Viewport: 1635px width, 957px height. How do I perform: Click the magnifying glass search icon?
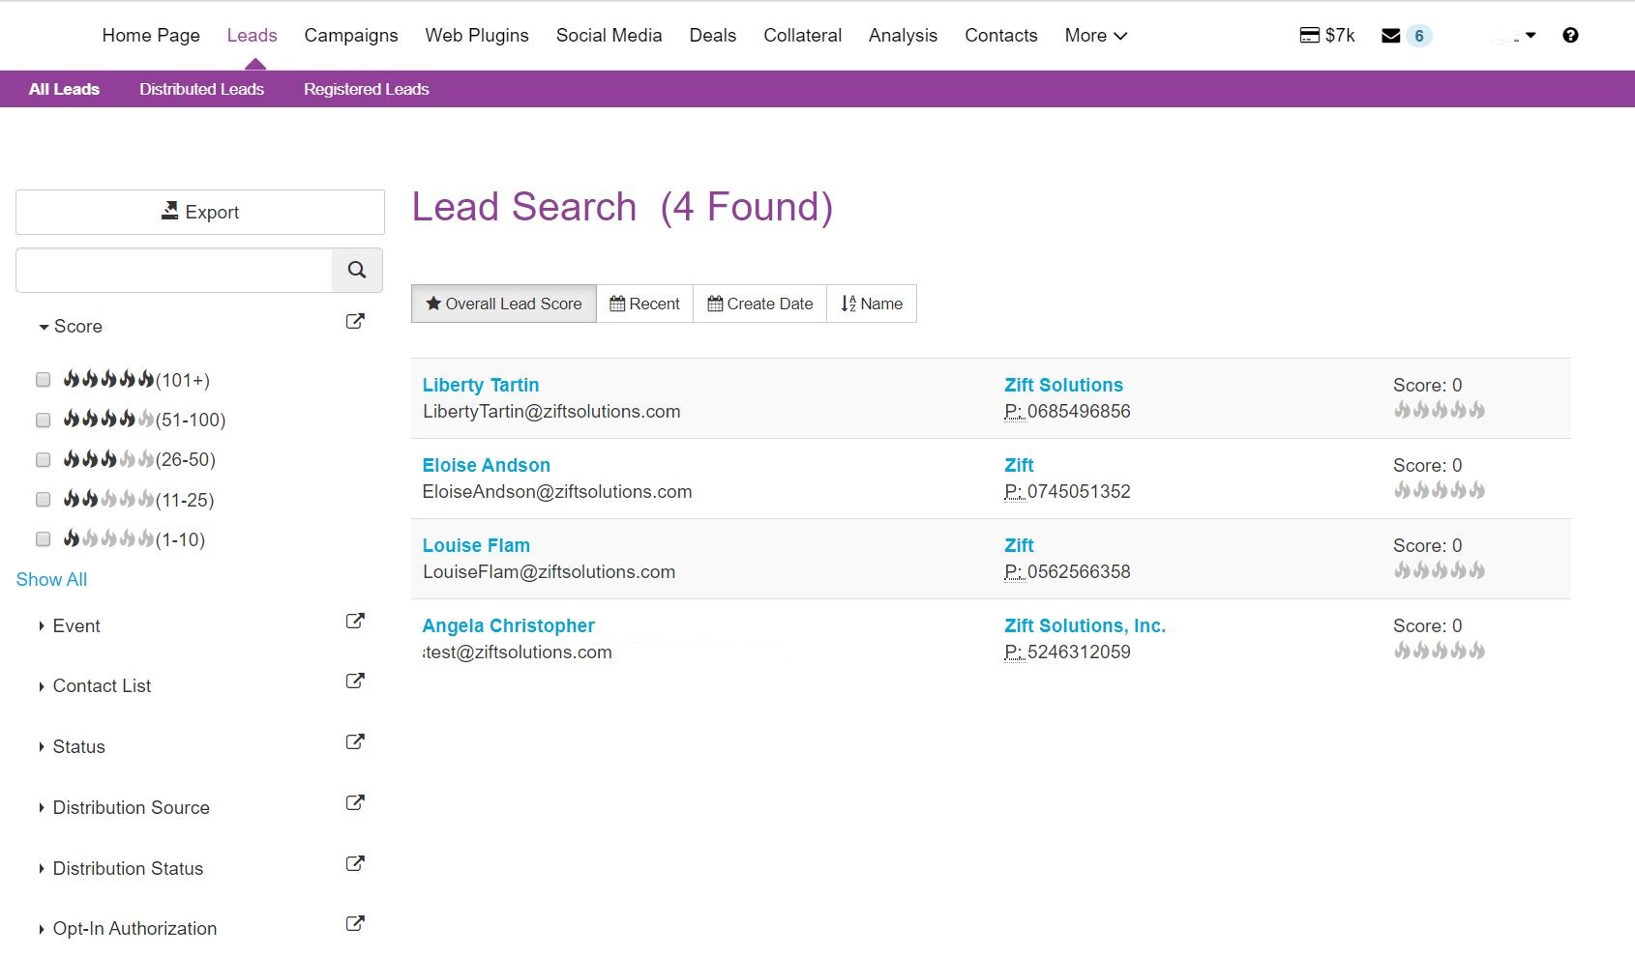coord(356,270)
